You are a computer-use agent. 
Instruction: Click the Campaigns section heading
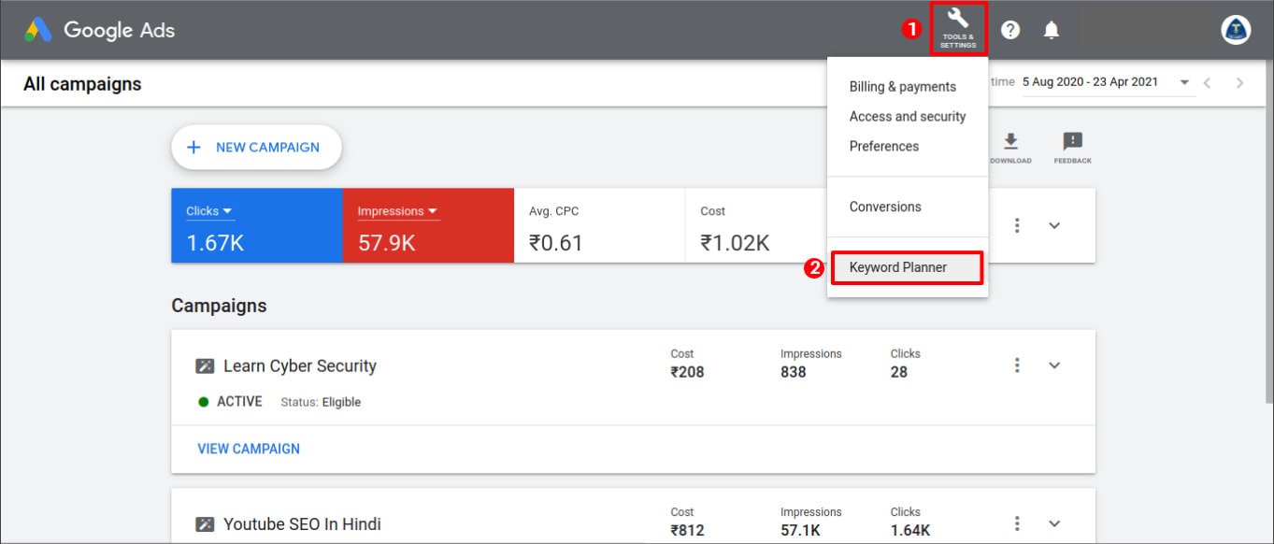pos(219,306)
